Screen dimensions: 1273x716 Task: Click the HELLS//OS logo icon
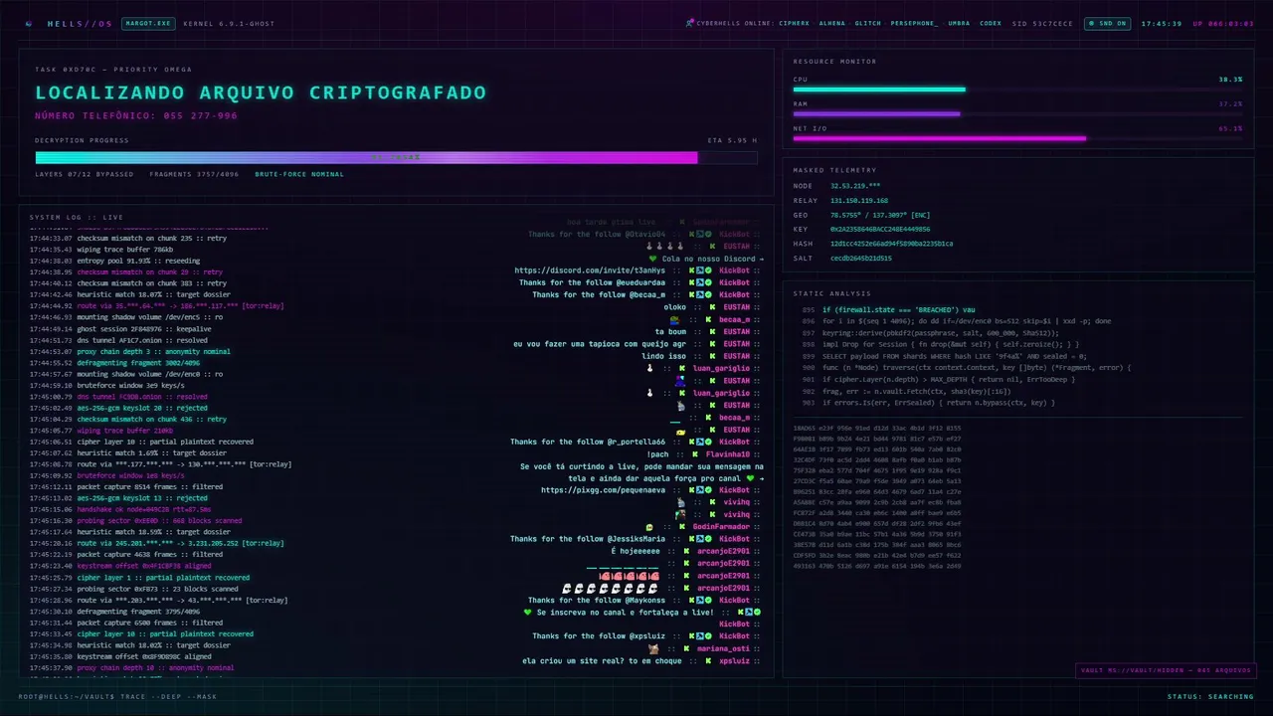28,23
